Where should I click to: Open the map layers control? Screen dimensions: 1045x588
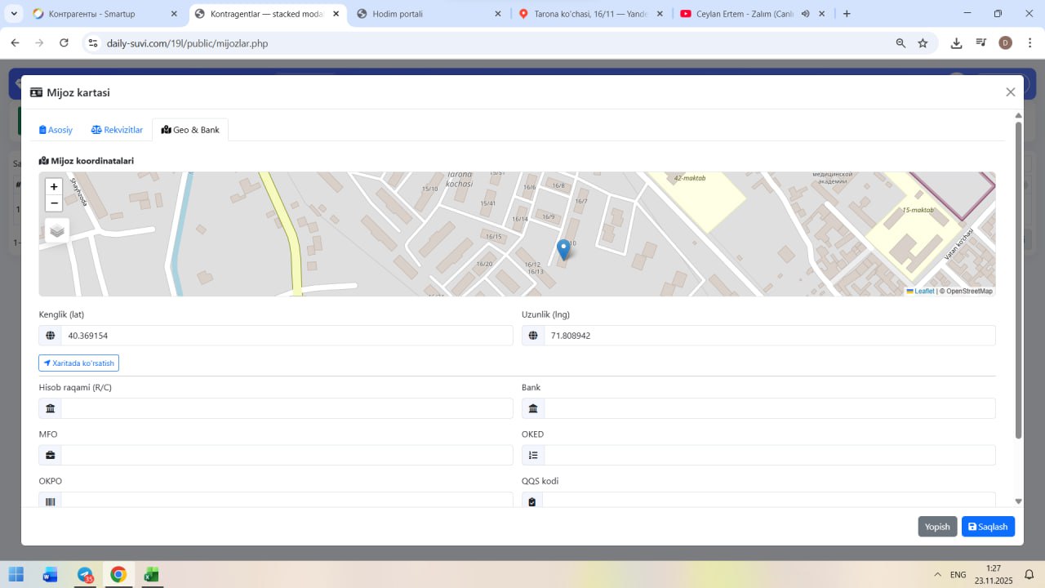point(57,231)
